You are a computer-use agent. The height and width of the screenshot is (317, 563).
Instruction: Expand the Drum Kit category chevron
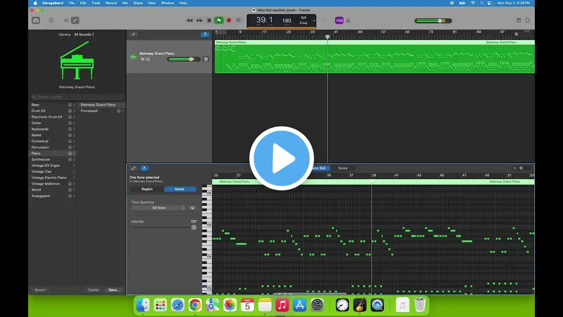74,111
